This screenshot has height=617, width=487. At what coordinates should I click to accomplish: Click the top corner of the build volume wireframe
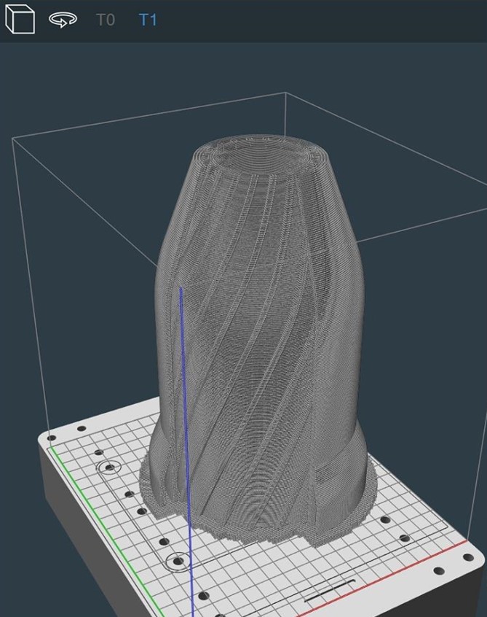(x=285, y=93)
